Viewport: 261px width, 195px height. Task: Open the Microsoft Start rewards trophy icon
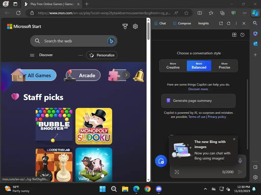click(125, 26)
